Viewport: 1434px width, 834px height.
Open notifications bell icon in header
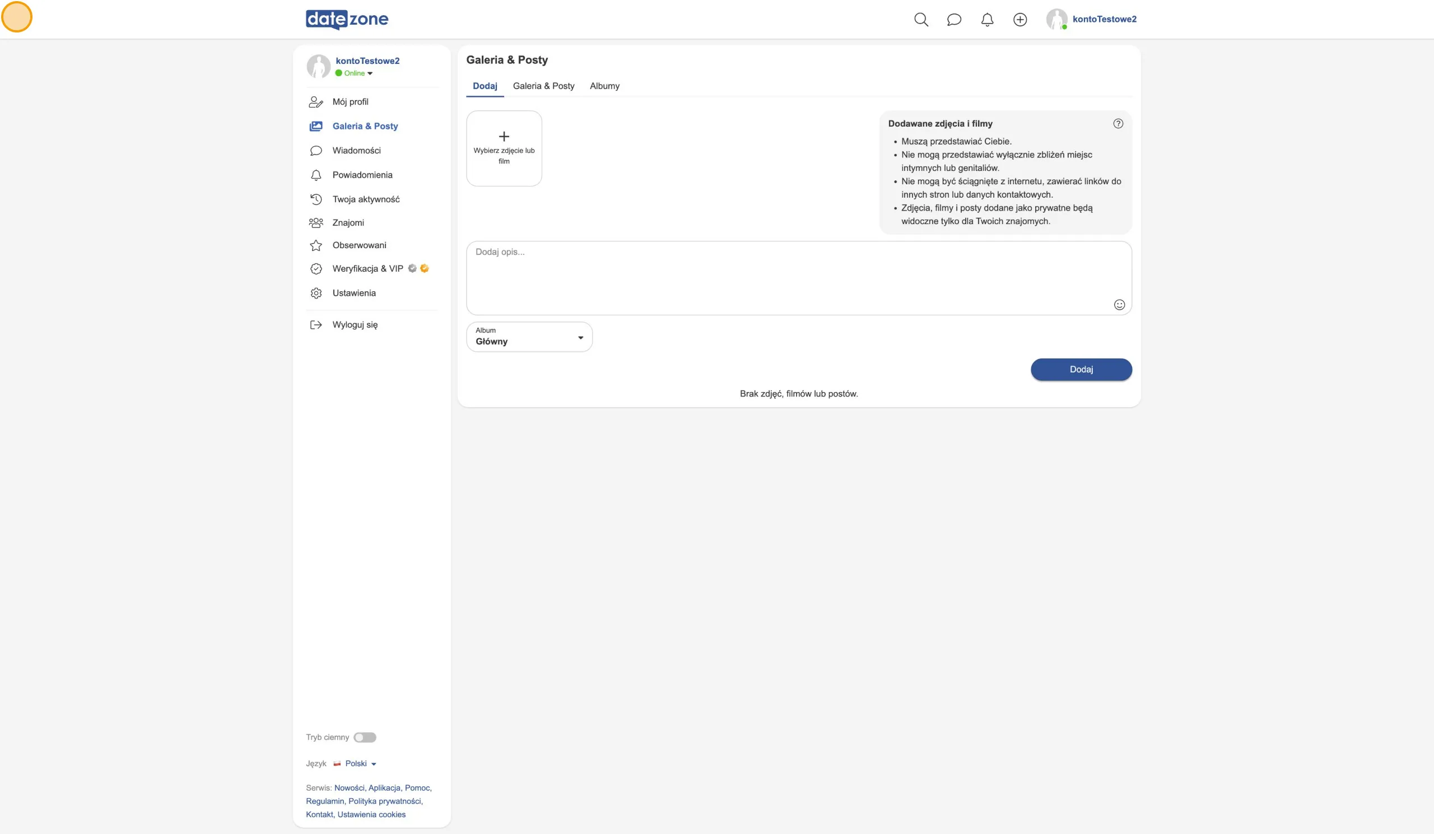[x=987, y=20]
